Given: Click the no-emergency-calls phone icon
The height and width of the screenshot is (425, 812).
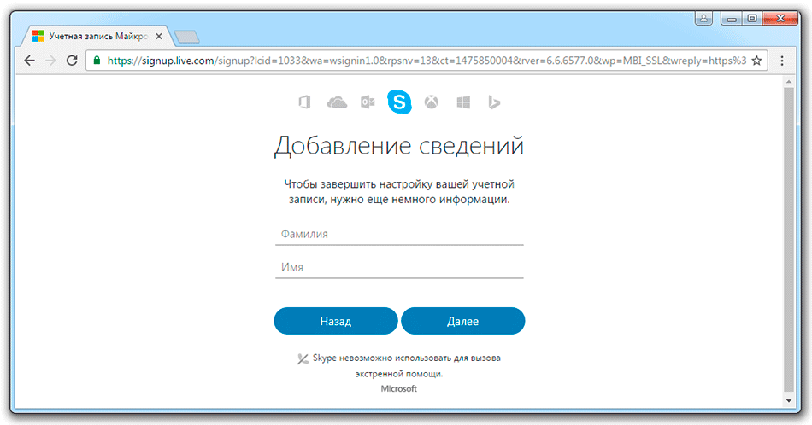Looking at the screenshot, I should pos(303,358).
